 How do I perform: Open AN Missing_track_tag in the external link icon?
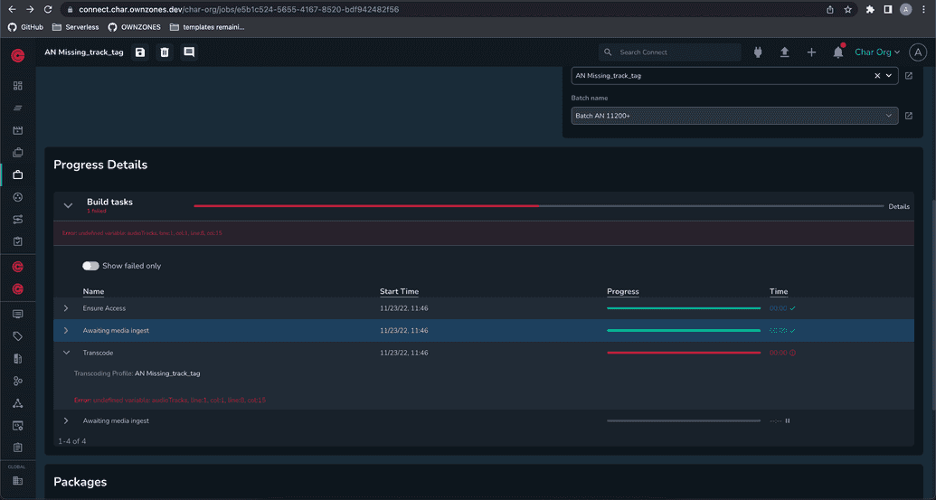click(909, 76)
